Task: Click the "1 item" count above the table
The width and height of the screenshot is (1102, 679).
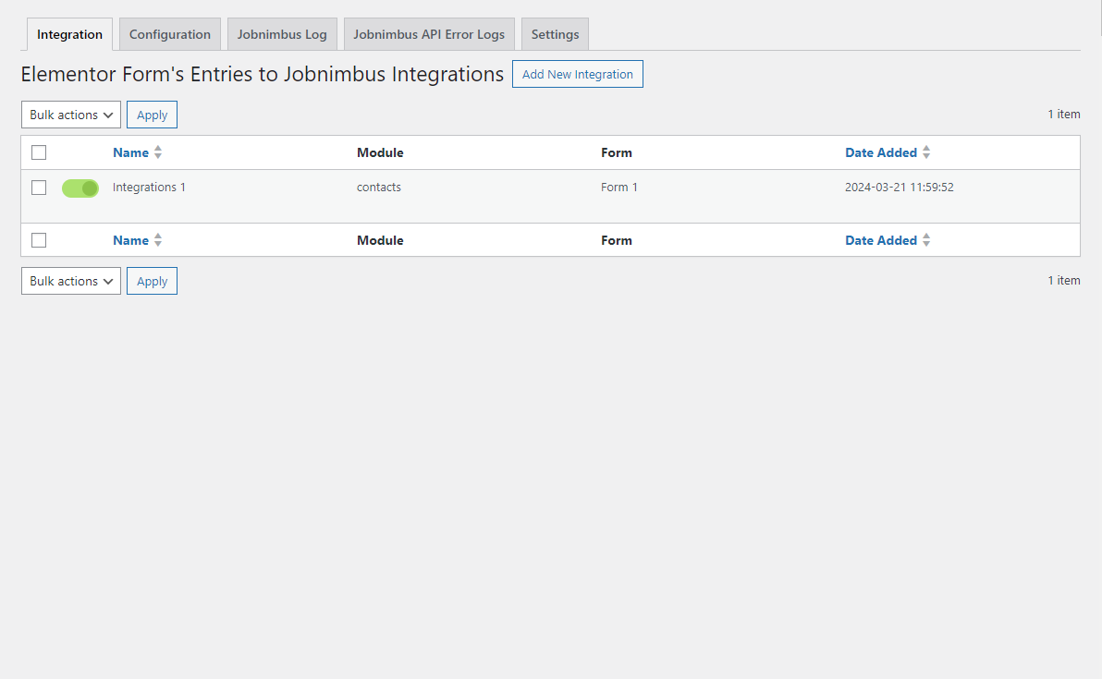Action: [1064, 114]
